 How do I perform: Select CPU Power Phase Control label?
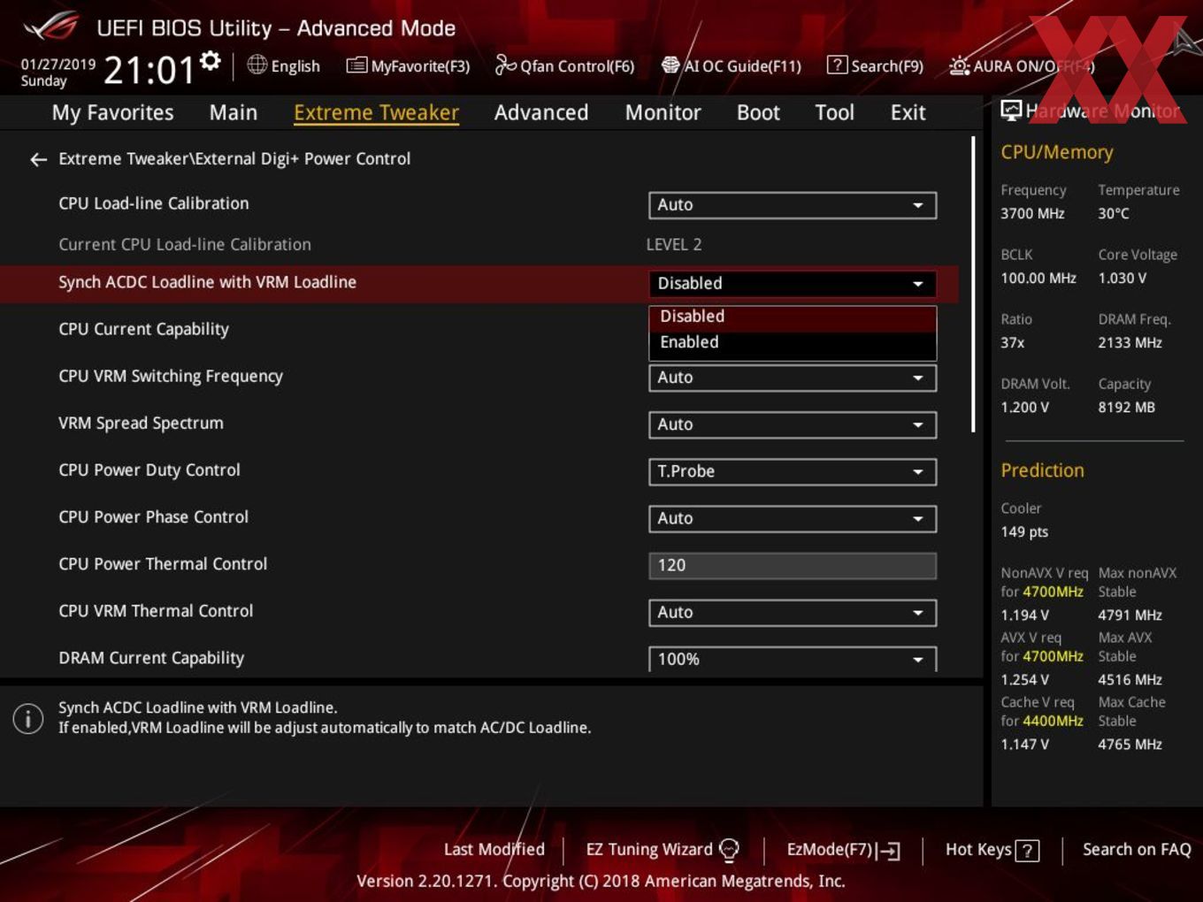153,516
